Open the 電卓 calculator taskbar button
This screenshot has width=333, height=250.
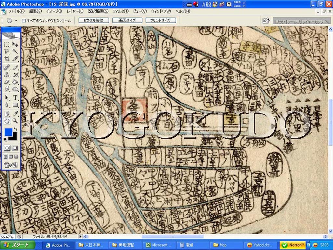coord(193,245)
